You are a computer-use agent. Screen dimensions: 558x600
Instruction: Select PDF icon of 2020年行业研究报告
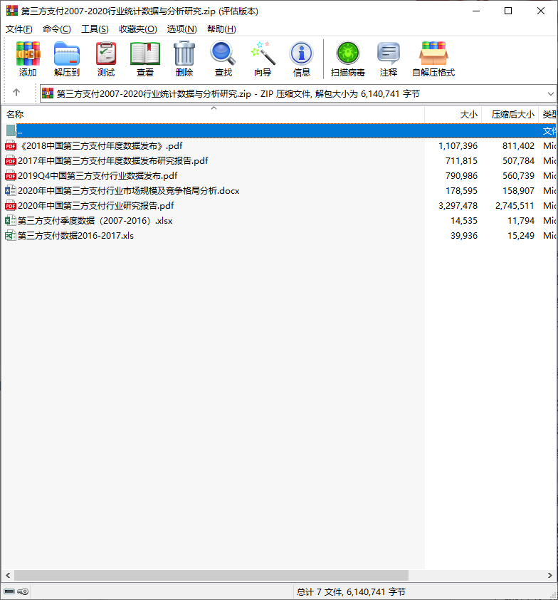coord(10,205)
